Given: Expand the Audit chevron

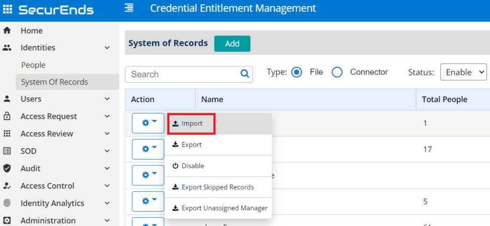Looking at the screenshot, I should pyautogui.click(x=107, y=169).
